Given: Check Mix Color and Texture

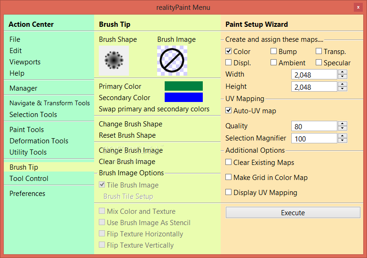Looking at the screenshot, I should [x=102, y=211].
